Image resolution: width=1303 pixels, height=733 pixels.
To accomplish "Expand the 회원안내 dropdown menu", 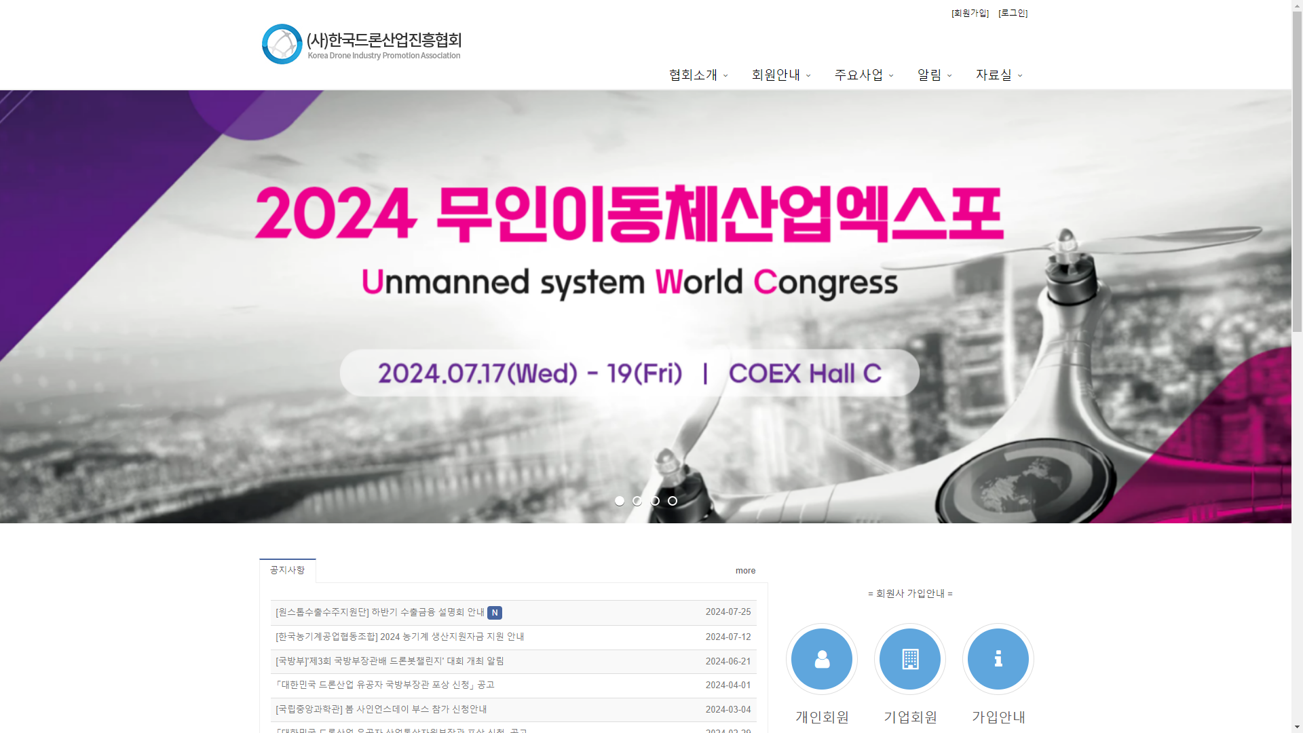I will [x=780, y=75].
